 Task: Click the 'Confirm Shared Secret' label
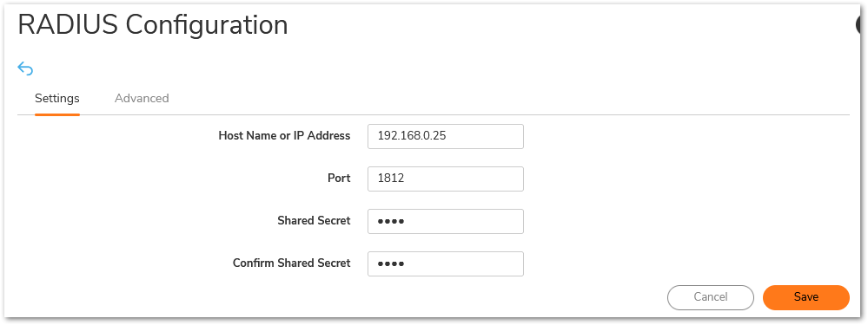[292, 263]
